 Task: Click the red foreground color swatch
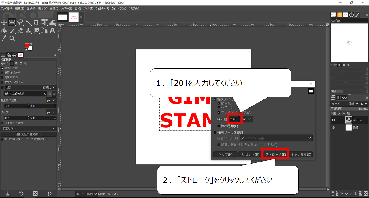point(27,45)
